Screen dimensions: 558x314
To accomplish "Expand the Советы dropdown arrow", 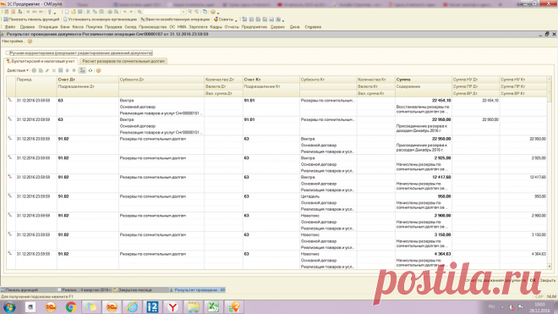I will click(x=236, y=20).
